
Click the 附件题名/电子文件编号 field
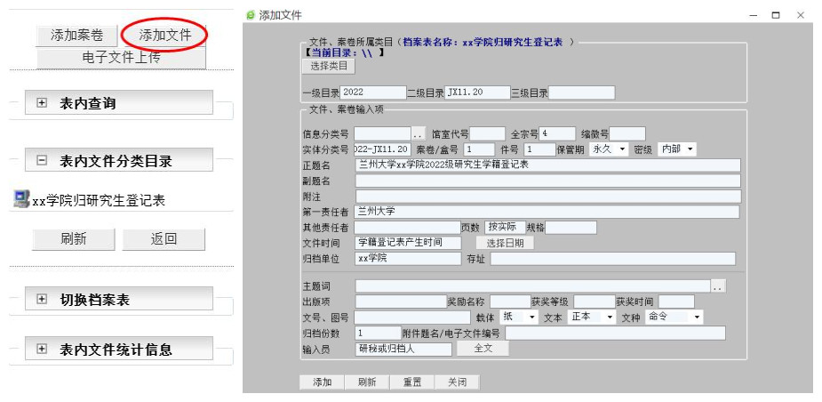[616, 334]
